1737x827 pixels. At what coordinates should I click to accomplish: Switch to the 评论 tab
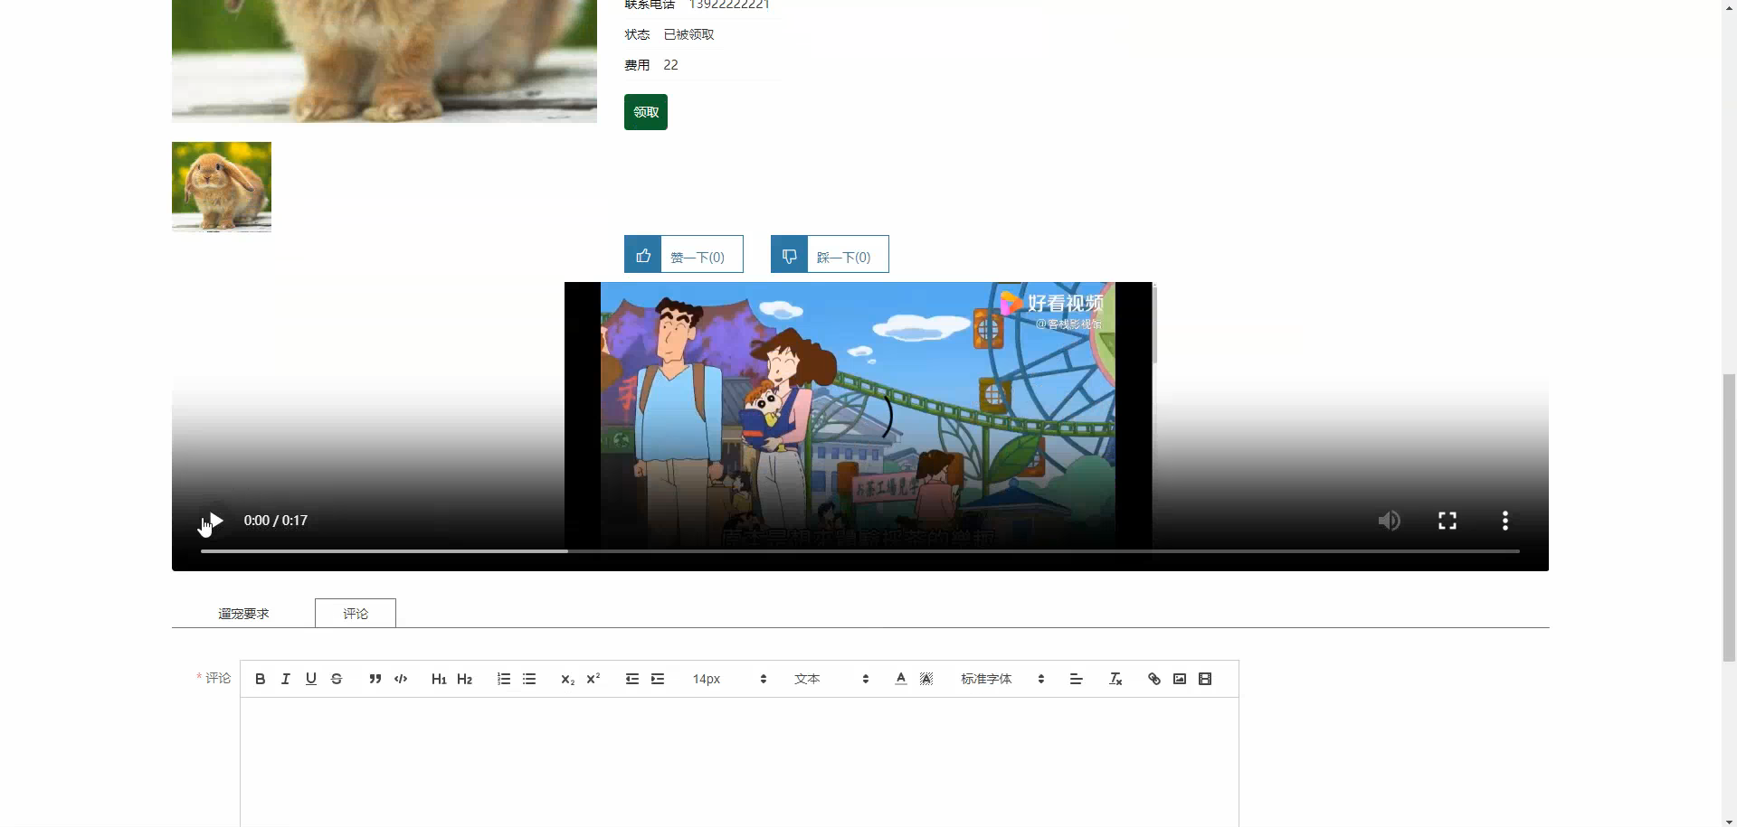pyautogui.click(x=356, y=613)
